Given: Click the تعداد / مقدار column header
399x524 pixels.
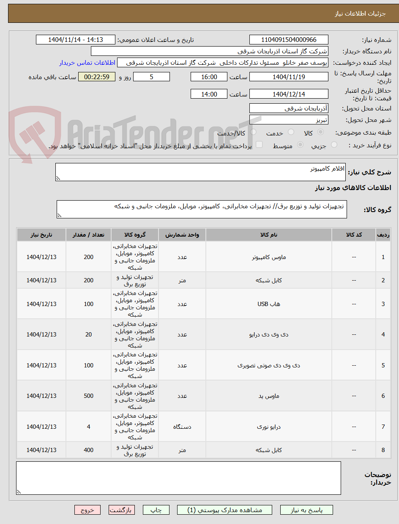Looking at the screenshot, I should pyautogui.click(x=88, y=234).
